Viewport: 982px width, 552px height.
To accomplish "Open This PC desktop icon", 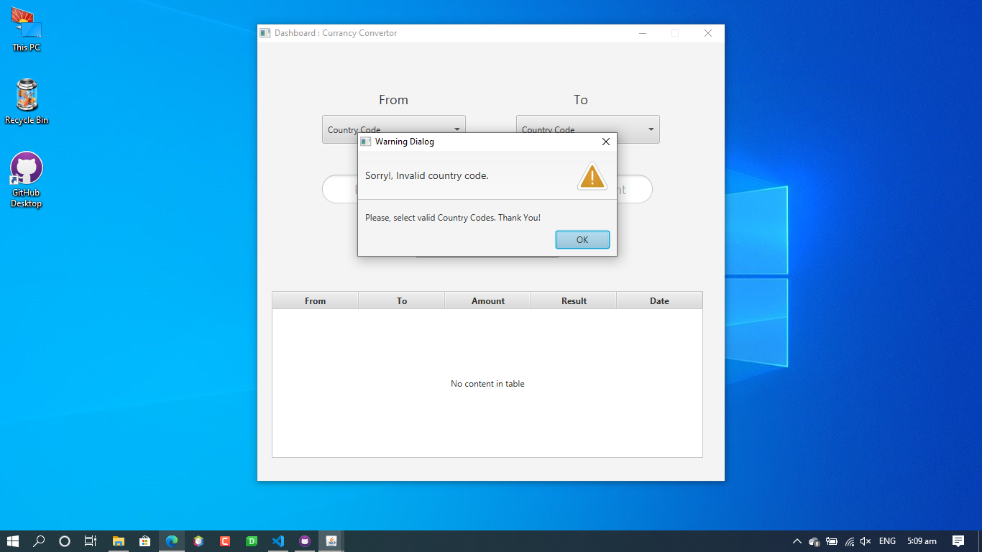I will coord(27,30).
